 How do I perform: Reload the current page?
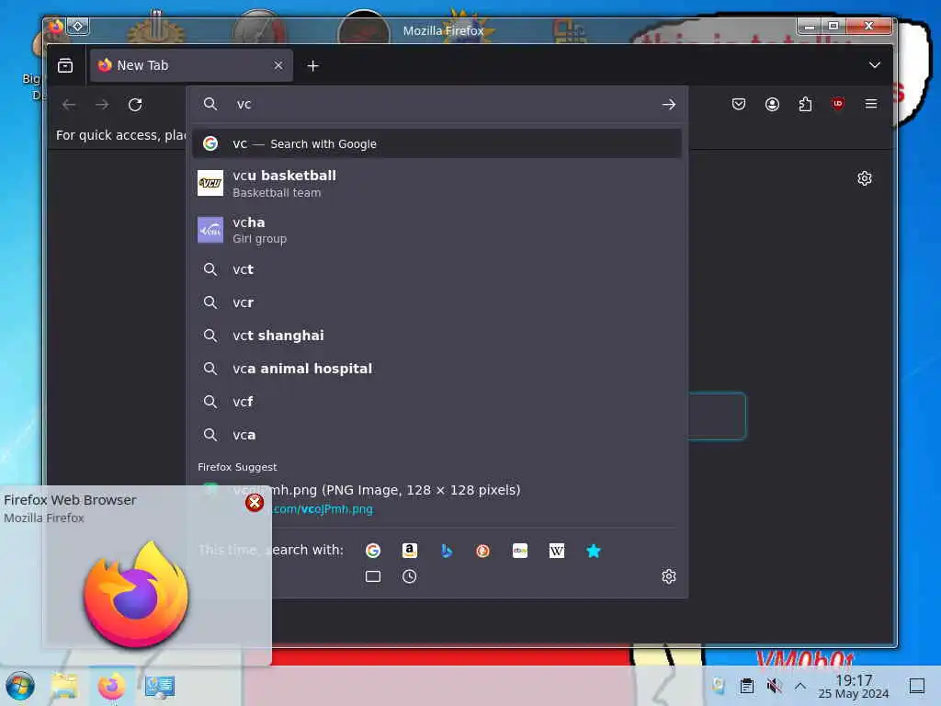click(x=135, y=105)
